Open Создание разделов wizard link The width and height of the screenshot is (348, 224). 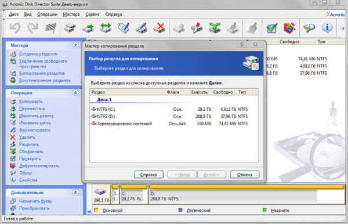[x=38, y=54]
